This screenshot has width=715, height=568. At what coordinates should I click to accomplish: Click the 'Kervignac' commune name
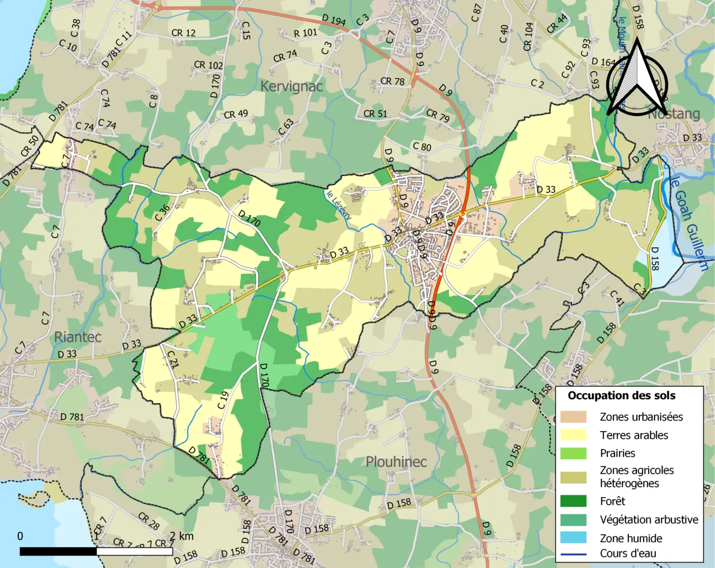[292, 87]
